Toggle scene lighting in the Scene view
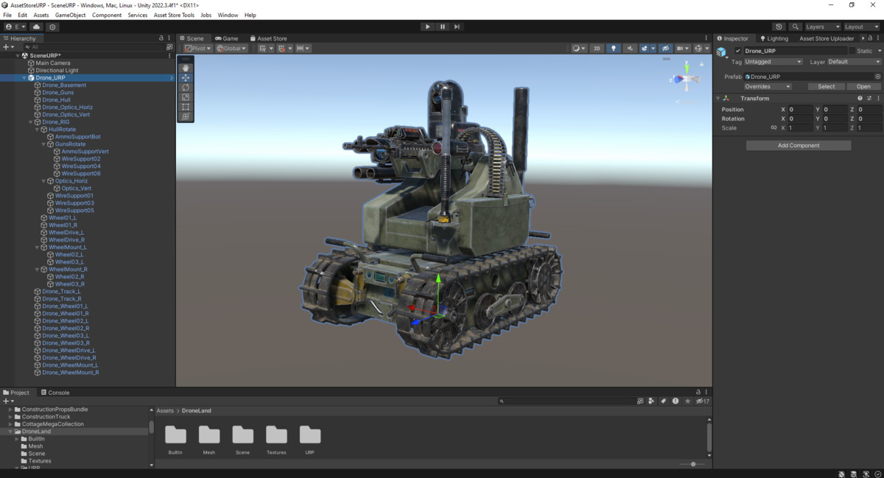Image resolution: width=884 pixels, height=478 pixels. click(x=614, y=48)
